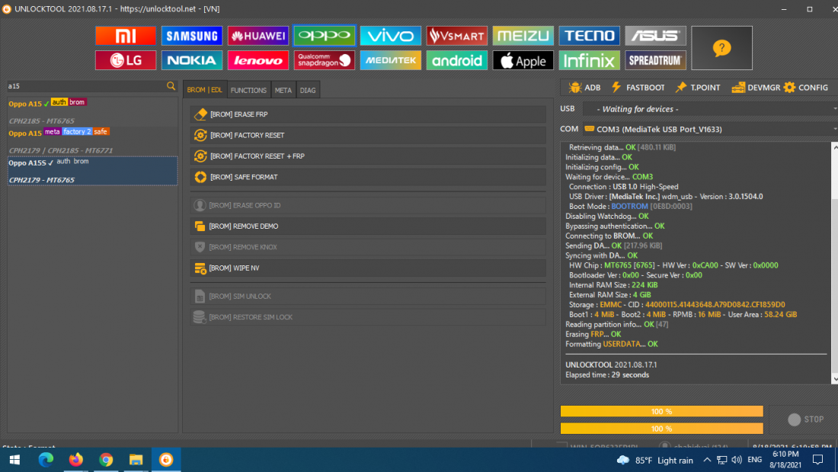Click the model search field containing a15
This screenshot has height=472, width=838.
pyautogui.click(x=87, y=85)
